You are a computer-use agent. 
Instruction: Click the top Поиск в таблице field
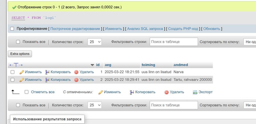173,42
